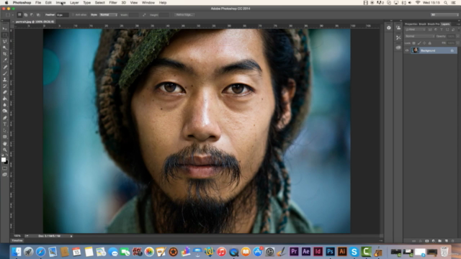Viewport: 461px width, 259px height.
Task: Toggle the adjustment layer filter icon
Action: point(436,29)
